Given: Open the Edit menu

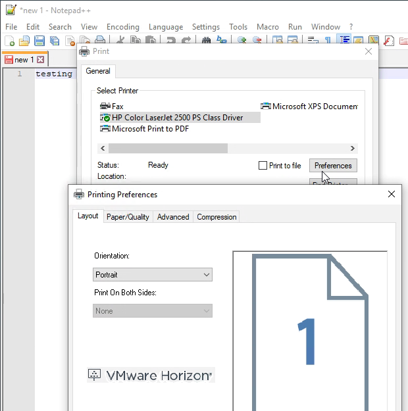Looking at the screenshot, I should (33, 27).
